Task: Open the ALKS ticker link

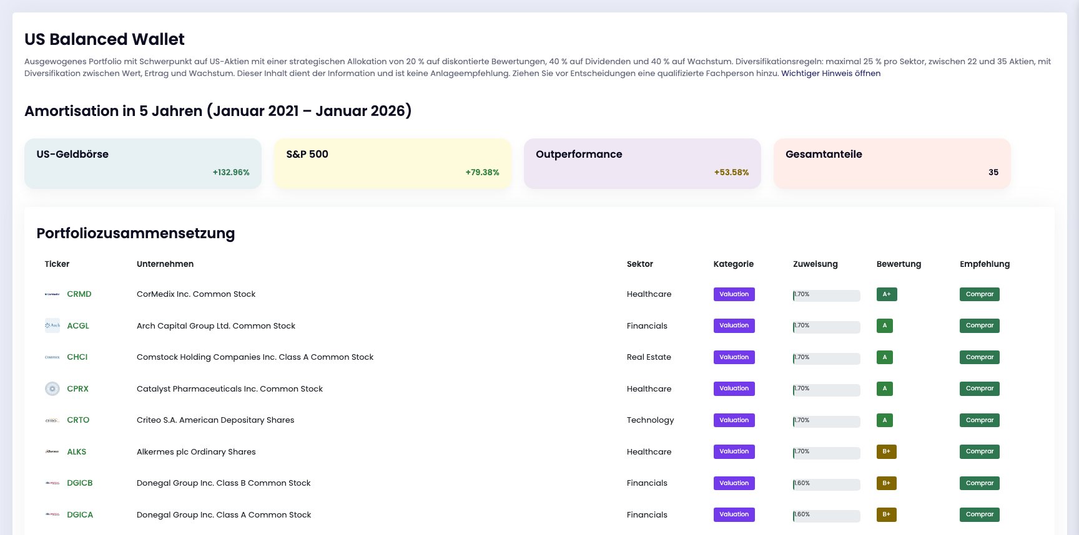Action: tap(77, 451)
